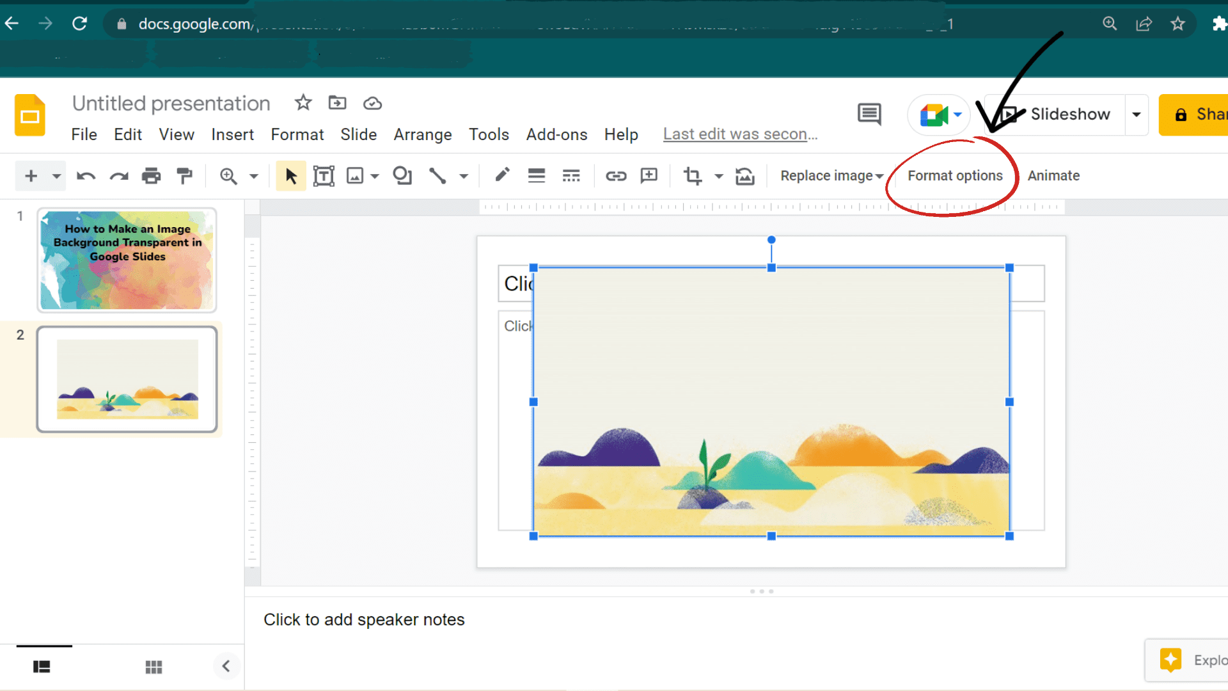Open the Tools menu
The image size is (1228, 691).
489,134
